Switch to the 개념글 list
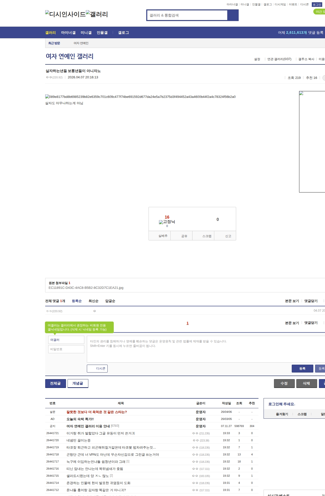 point(78,383)
